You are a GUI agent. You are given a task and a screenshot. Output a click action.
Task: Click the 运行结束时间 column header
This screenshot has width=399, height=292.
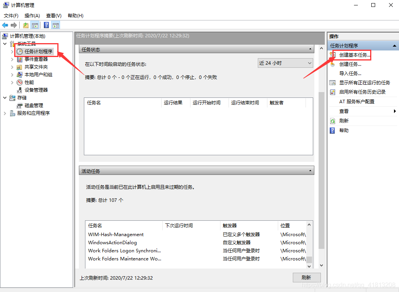[x=248, y=103]
